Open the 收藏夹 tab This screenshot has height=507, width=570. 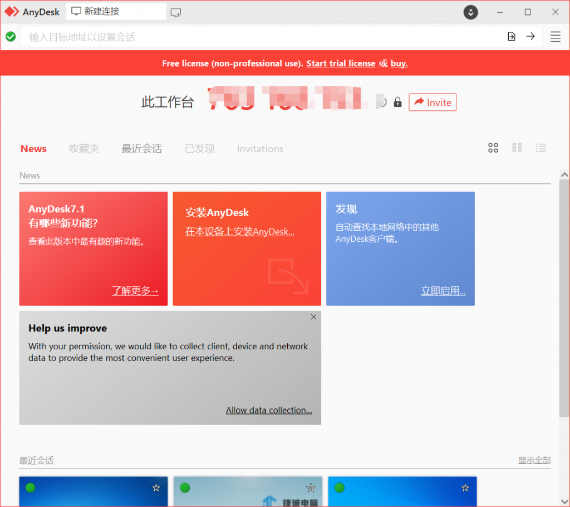coord(84,149)
